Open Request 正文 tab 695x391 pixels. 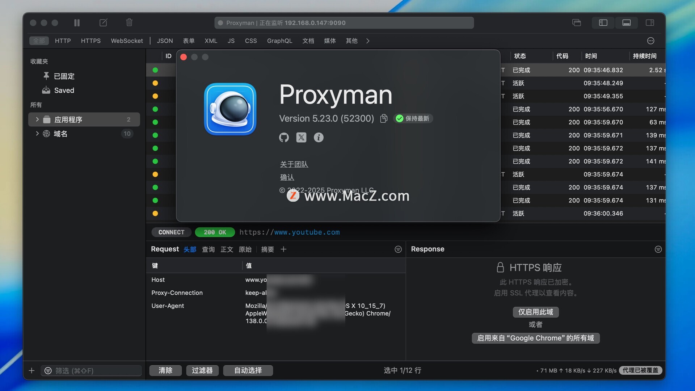pyautogui.click(x=227, y=249)
